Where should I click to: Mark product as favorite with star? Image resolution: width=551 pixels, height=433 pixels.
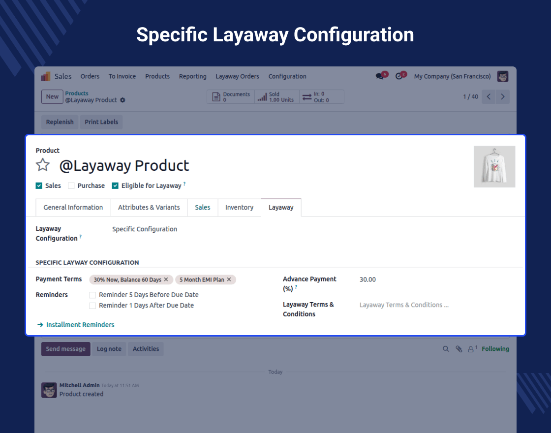(x=43, y=165)
